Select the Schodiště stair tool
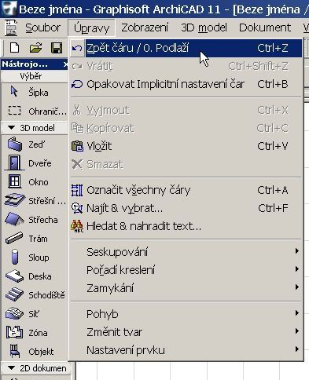The image size is (309, 380). (34, 295)
